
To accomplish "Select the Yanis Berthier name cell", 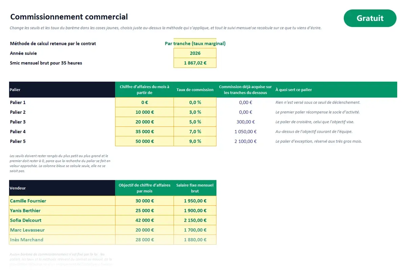I will click(x=62, y=211).
